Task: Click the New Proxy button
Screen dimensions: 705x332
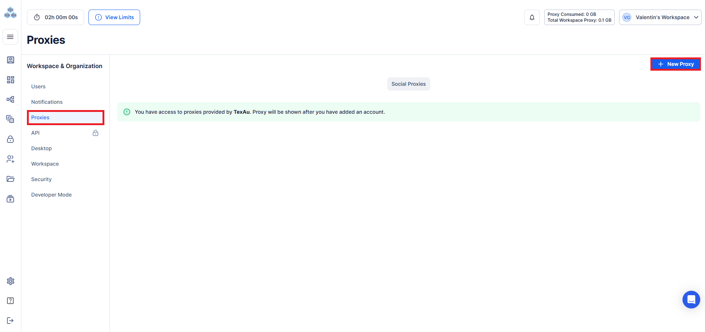Action: [676, 64]
